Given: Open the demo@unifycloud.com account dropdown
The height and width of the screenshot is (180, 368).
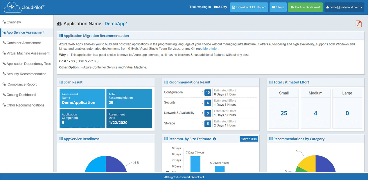Looking at the screenshot, I should pos(344,7).
